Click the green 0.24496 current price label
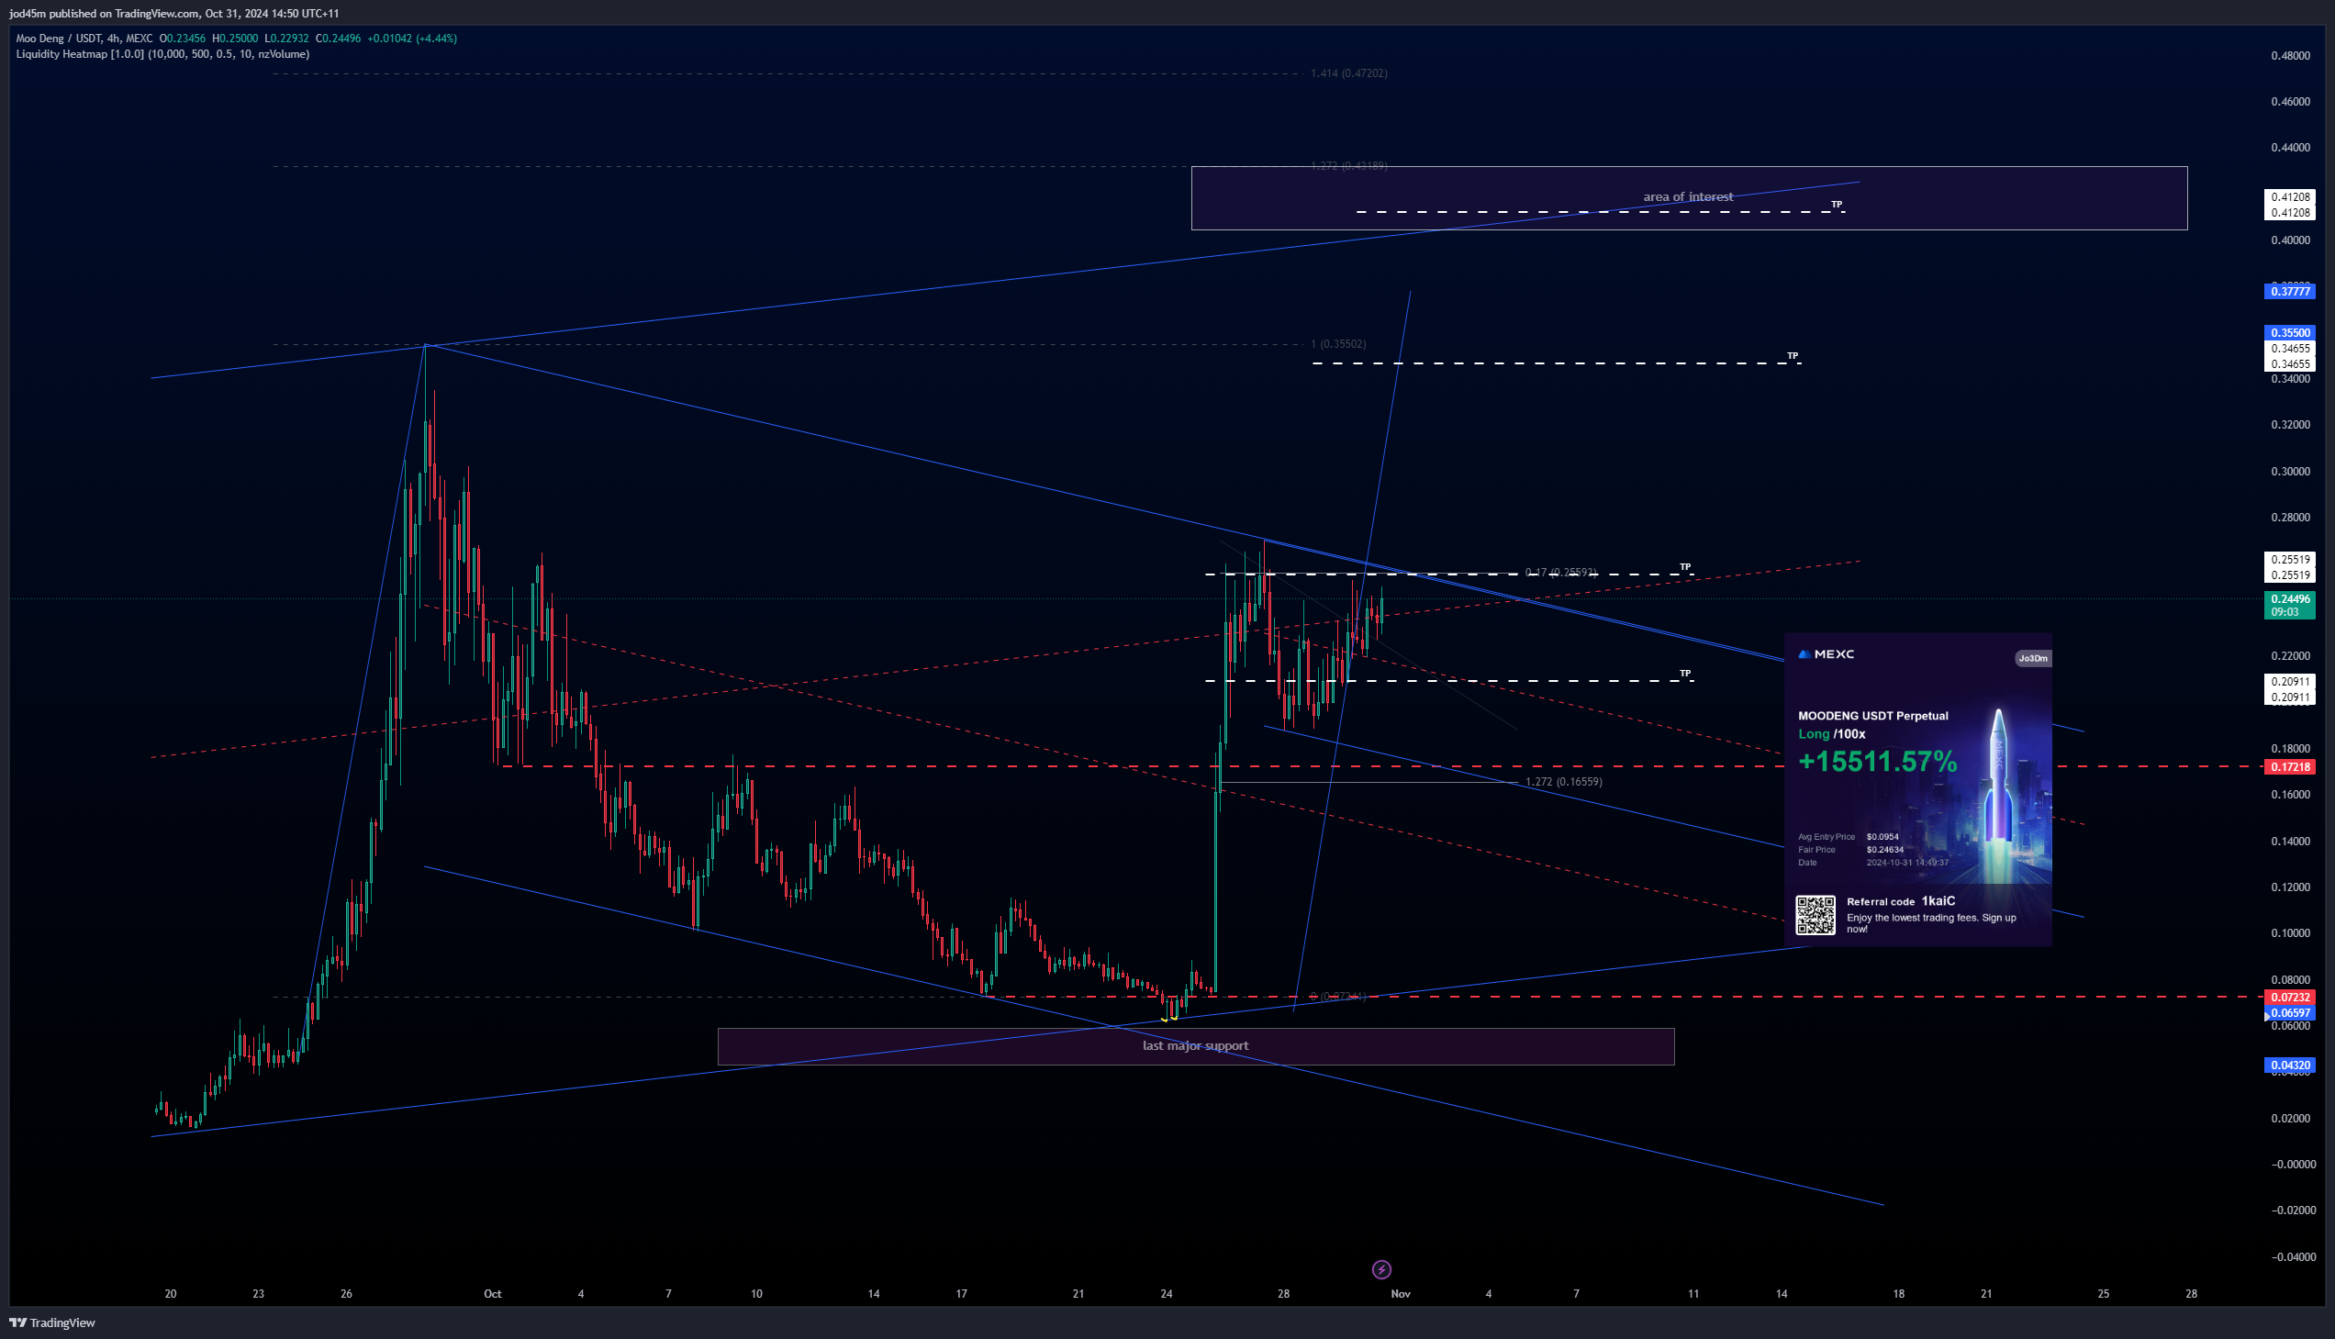The width and height of the screenshot is (2335, 1339). [x=2289, y=598]
